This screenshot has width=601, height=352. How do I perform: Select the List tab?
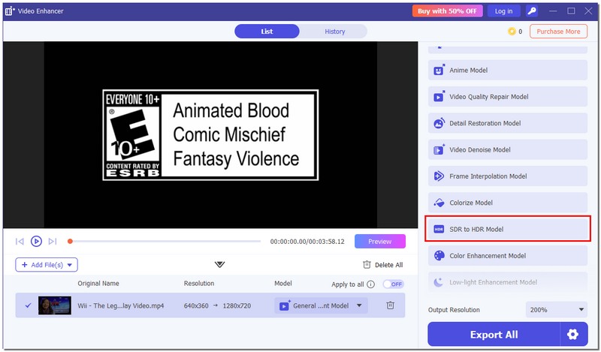[x=267, y=32]
